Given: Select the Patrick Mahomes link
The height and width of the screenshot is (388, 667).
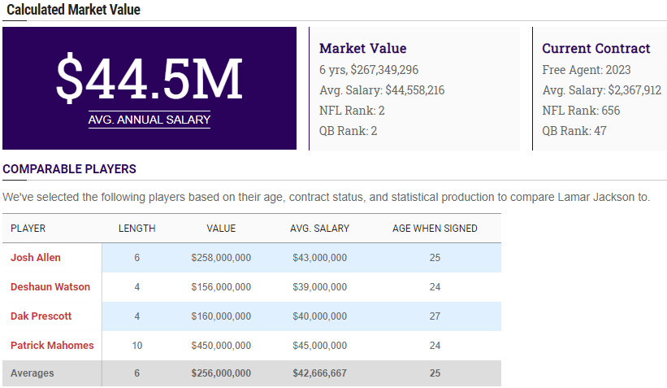Looking at the screenshot, I should pos(52,346).
